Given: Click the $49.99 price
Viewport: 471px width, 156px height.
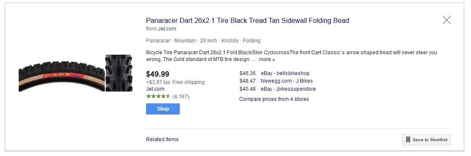Looking at the screenshot, I should click(x=158, y=74).
